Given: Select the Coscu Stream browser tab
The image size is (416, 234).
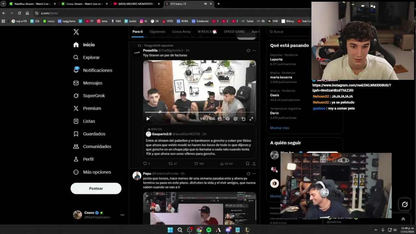Looking at the screenshot, I should [84, 4].
